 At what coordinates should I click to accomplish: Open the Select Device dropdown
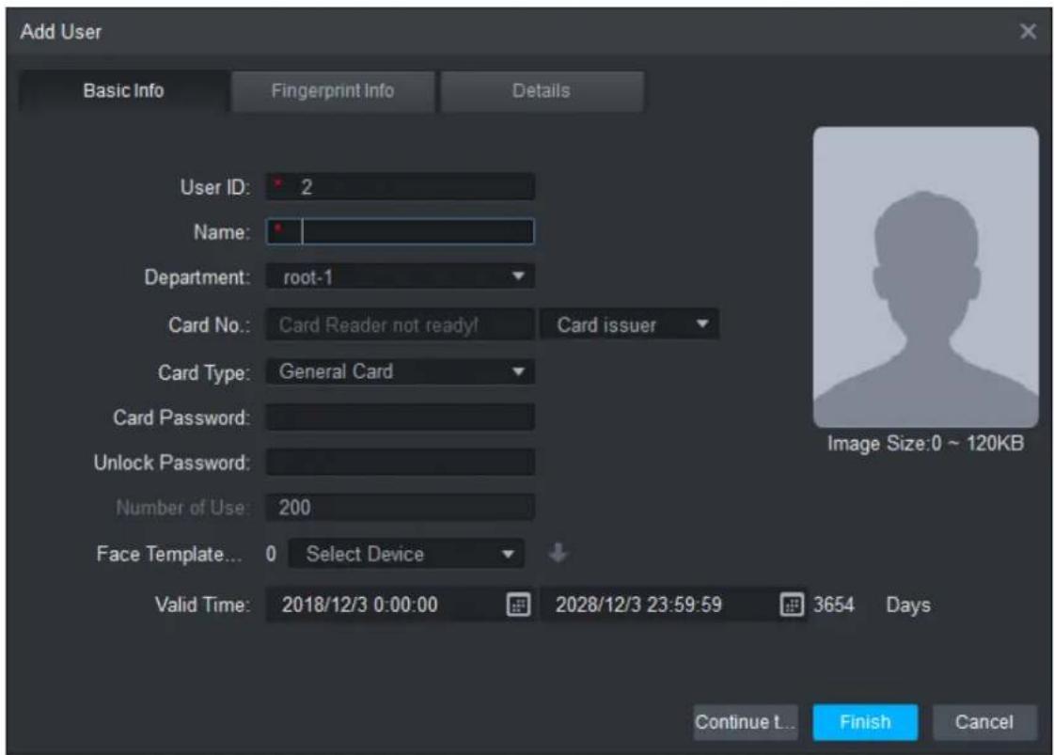407,554
